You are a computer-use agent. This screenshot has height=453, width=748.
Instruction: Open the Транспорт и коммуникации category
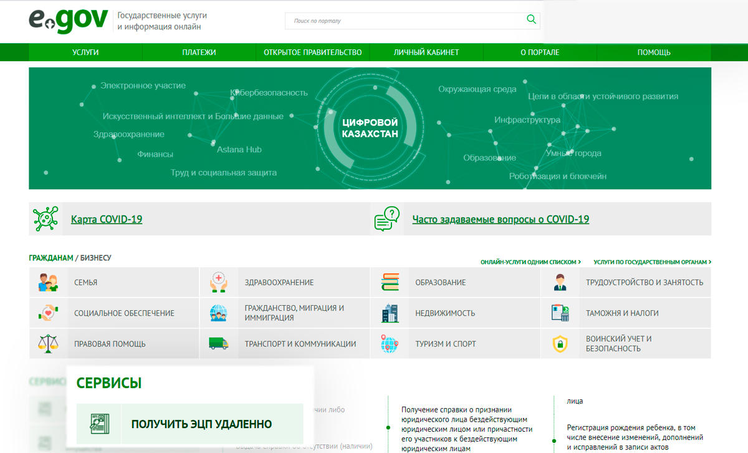[x=285, y=344]
